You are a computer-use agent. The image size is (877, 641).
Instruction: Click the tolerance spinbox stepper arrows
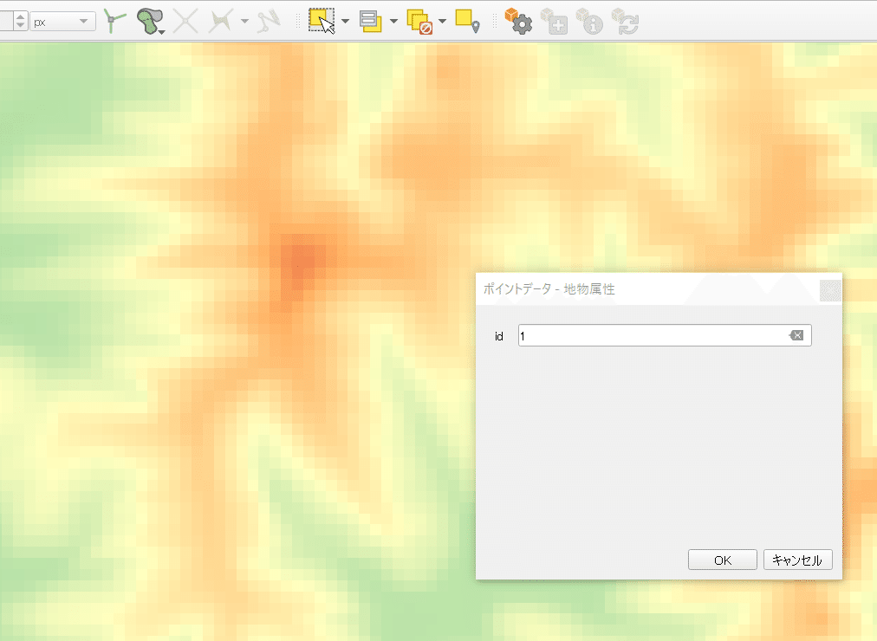pyautogui.click(x=20, y=22)
